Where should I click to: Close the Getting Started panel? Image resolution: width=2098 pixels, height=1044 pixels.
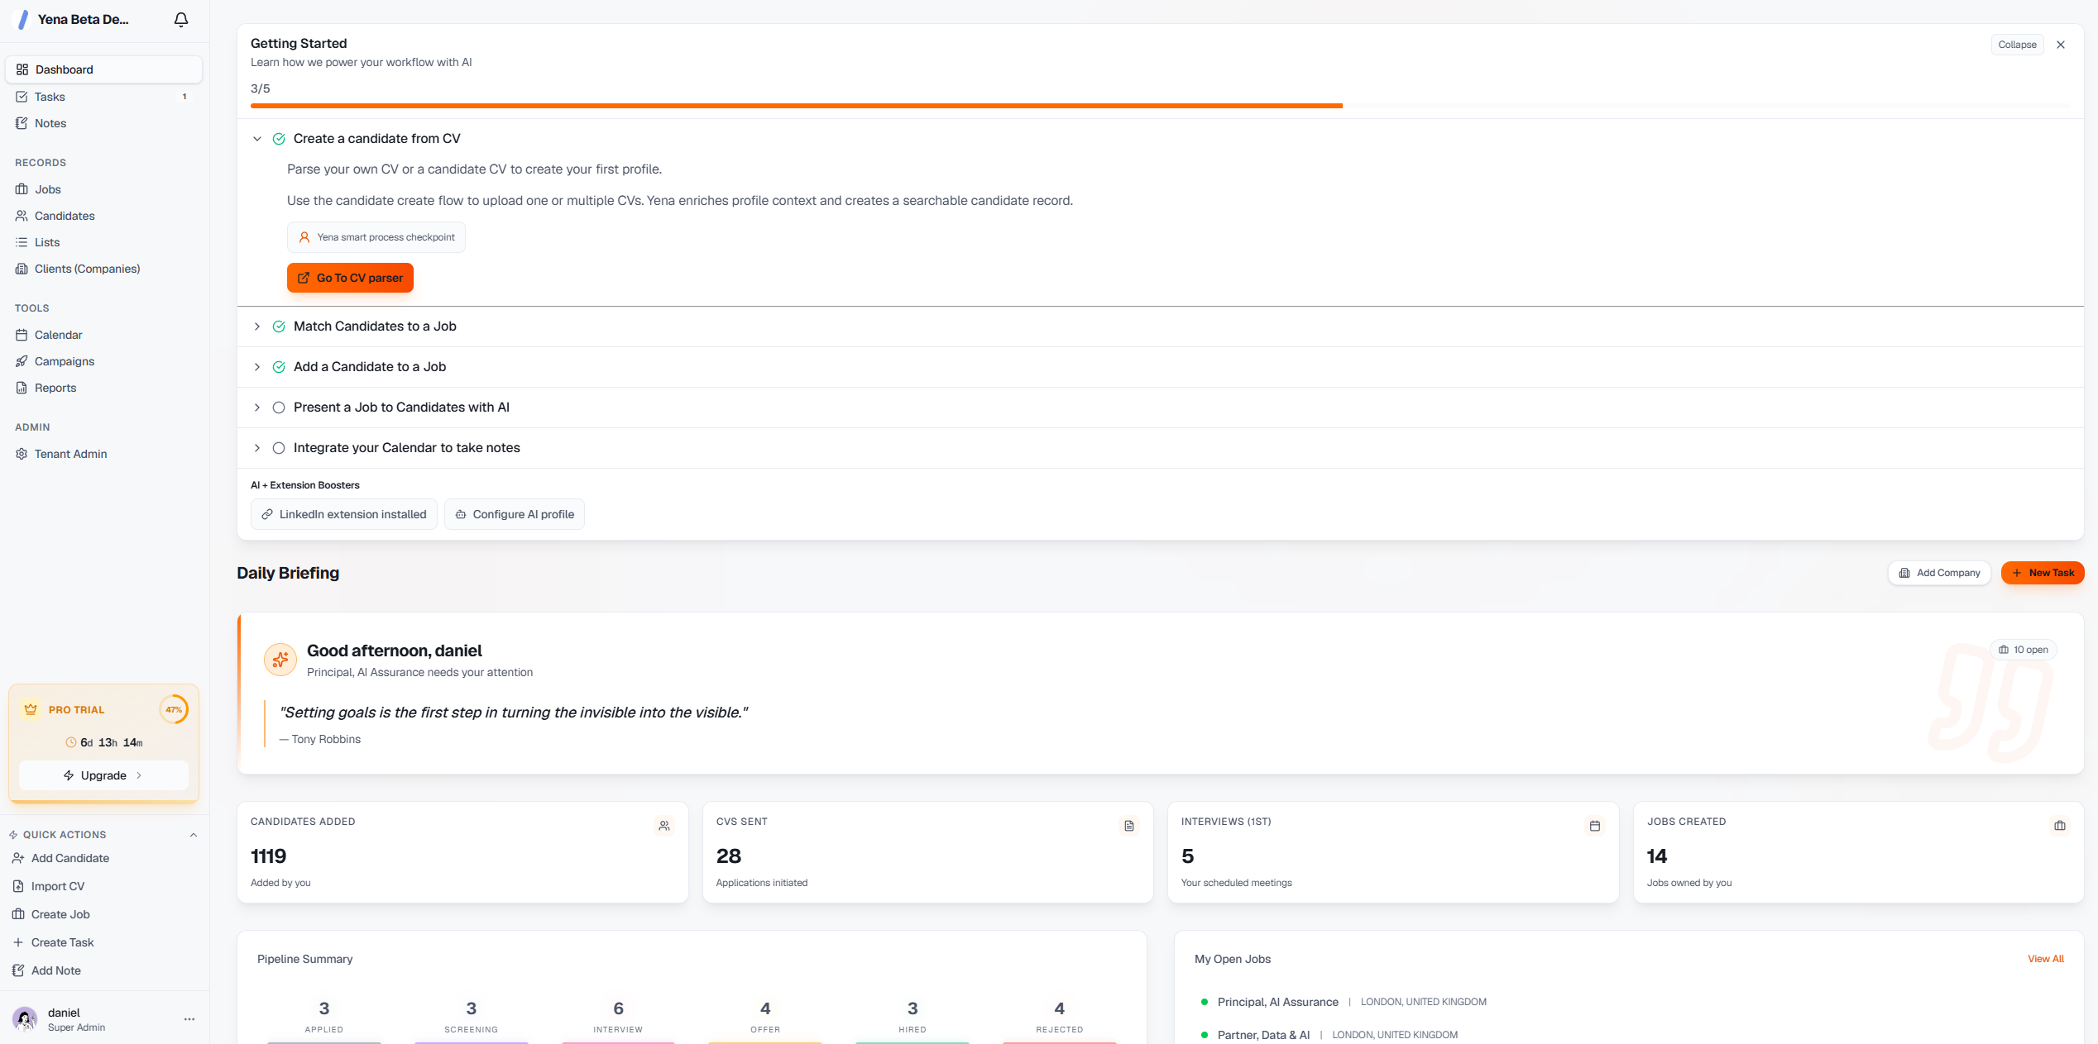click(2061, 45)
